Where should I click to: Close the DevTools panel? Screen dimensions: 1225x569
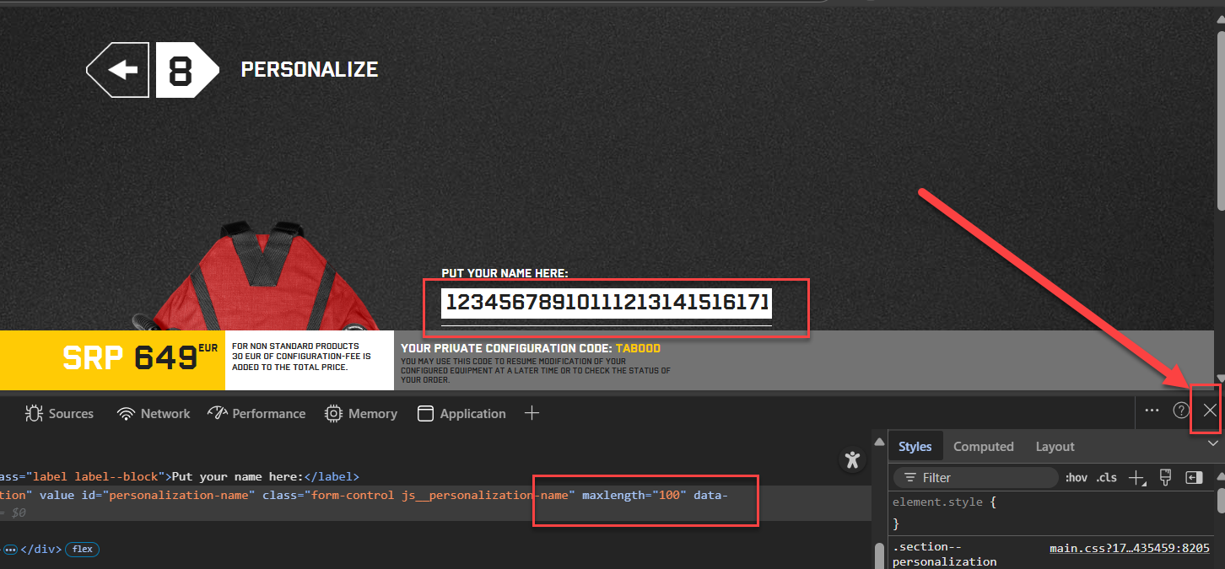click(x=1210, y=411)
